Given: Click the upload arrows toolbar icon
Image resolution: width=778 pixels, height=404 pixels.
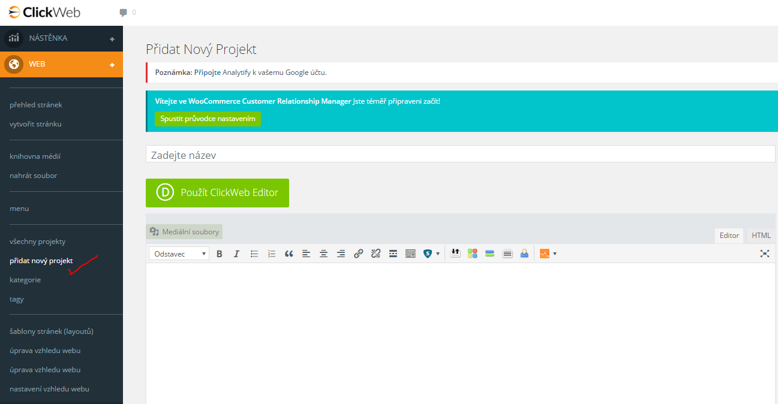Looking at the screenshot, I should point(455,254).
